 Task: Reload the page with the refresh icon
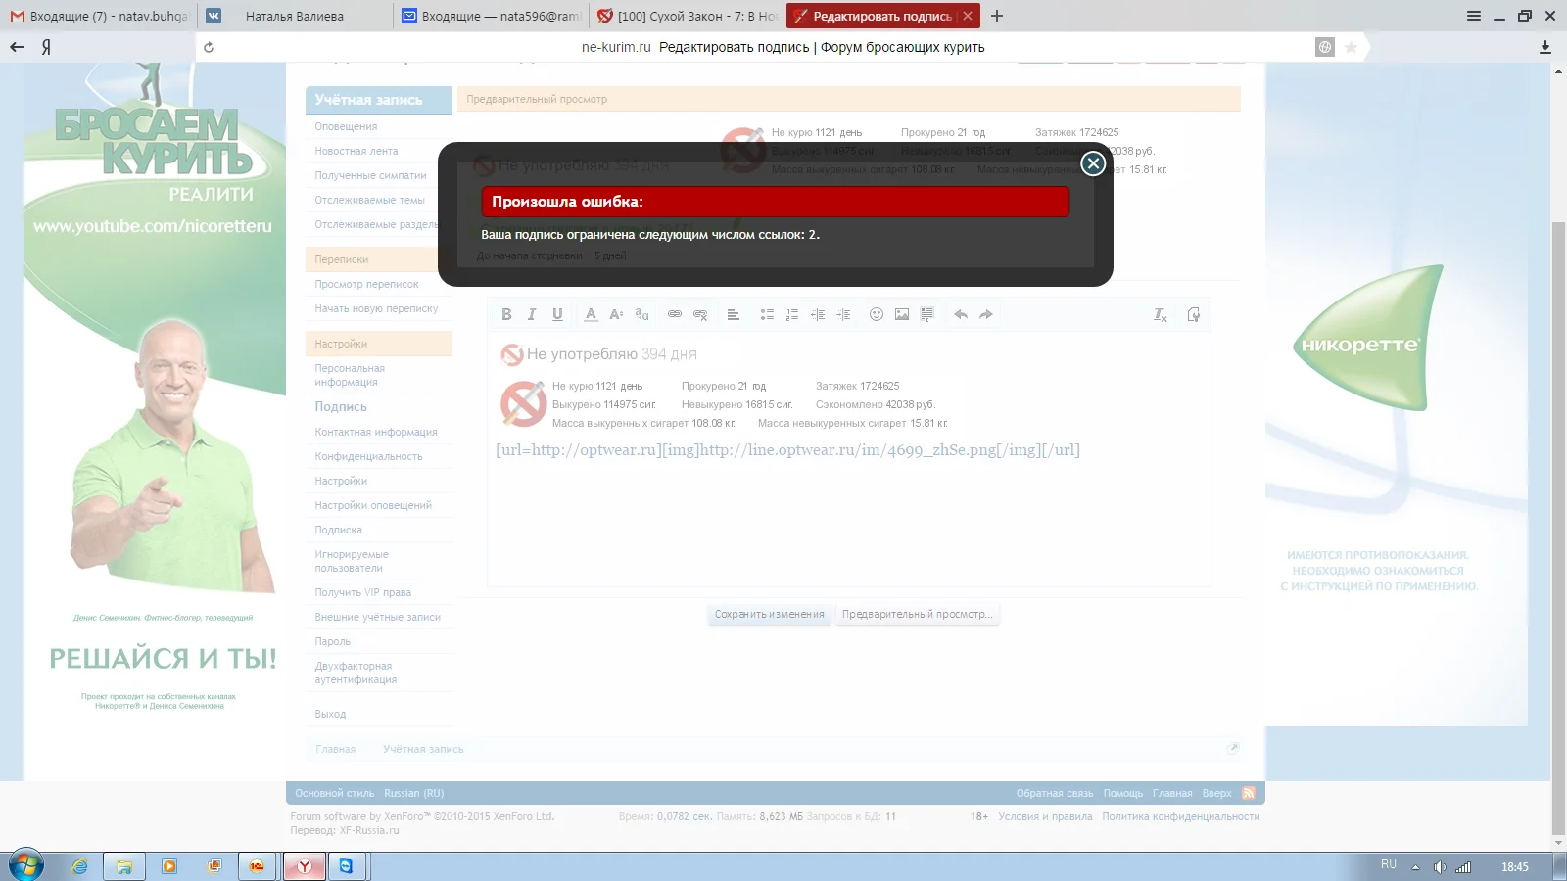(209, 47)
